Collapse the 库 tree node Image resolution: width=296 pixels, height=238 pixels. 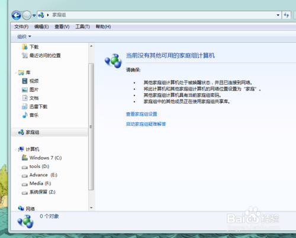(x=15, y=73)
